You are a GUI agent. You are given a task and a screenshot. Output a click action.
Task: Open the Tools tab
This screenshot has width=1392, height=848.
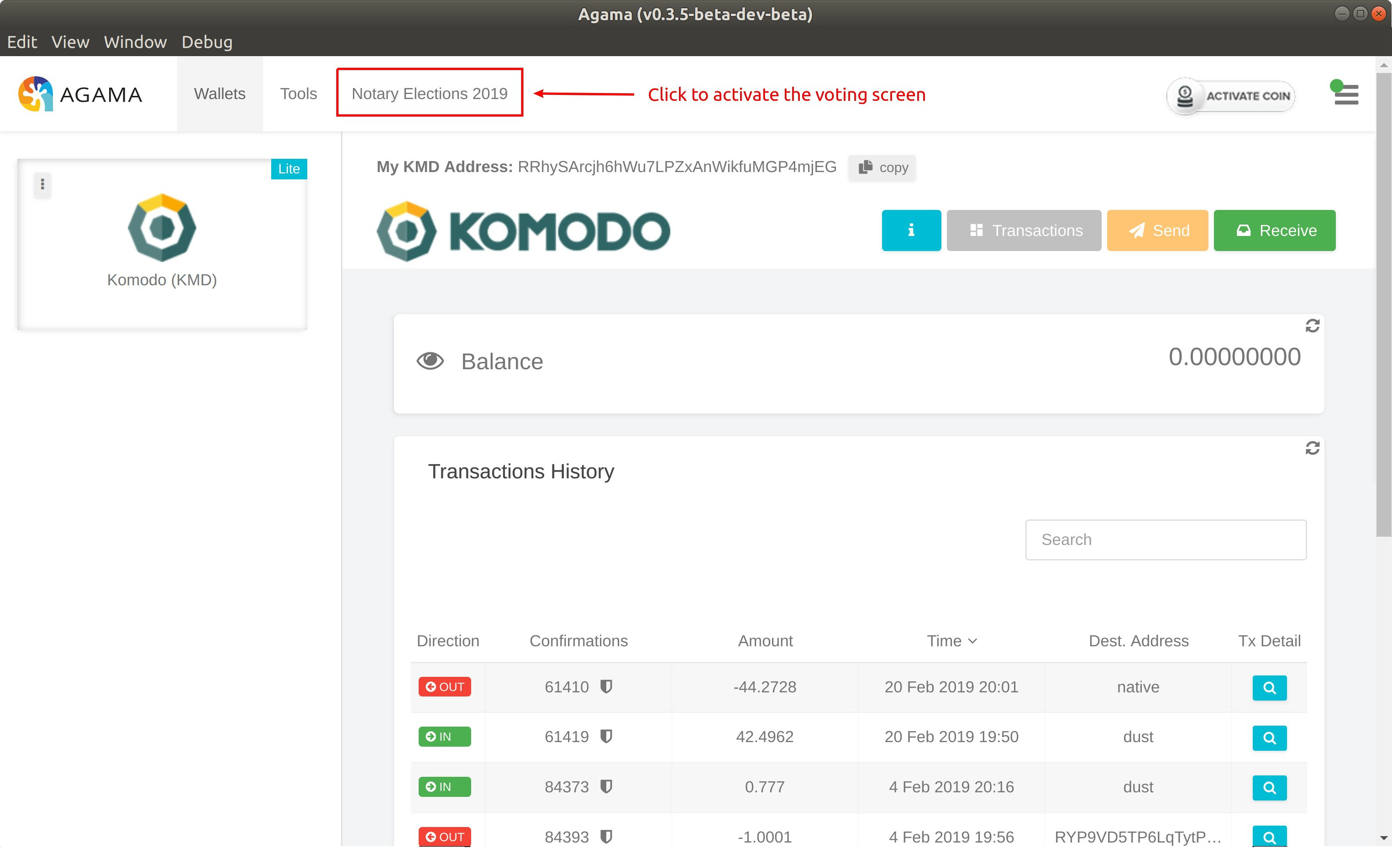pyautogui.click(x=298, y=93)
